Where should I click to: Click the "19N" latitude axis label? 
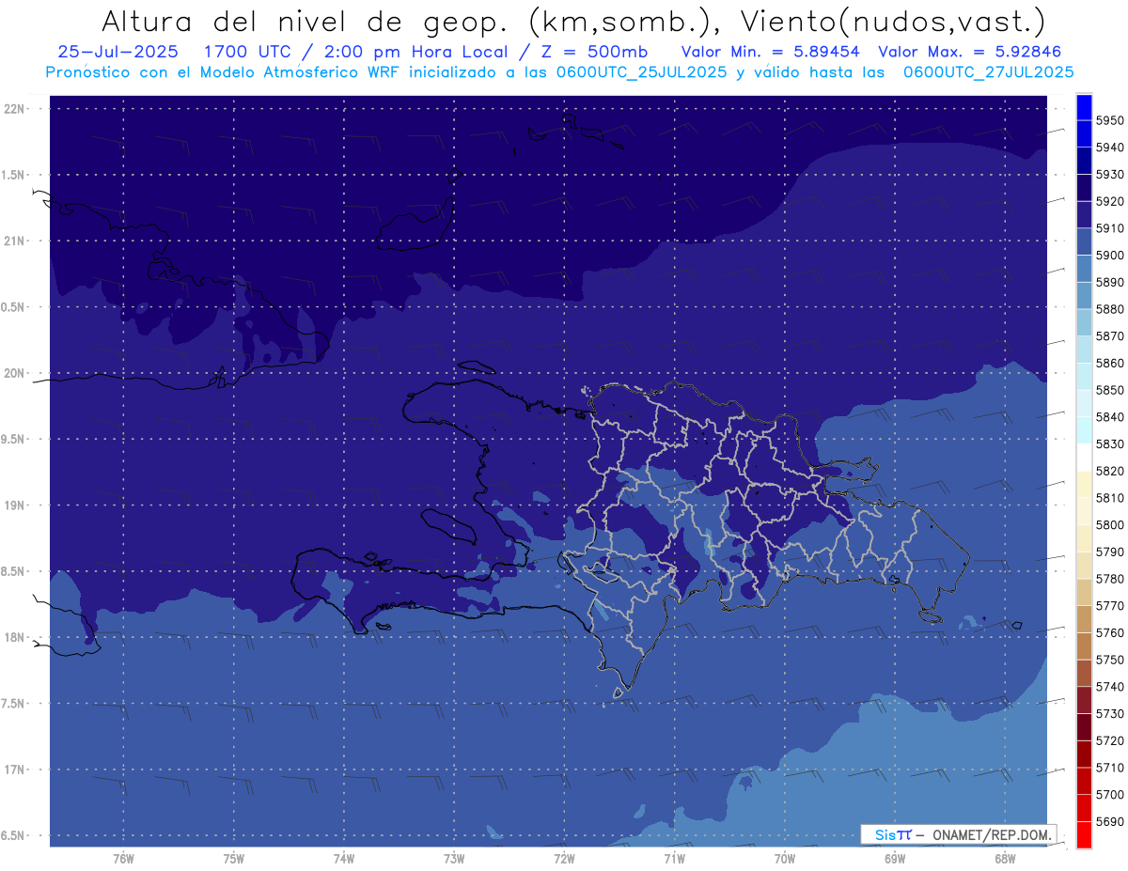click(x=15, y=505)
